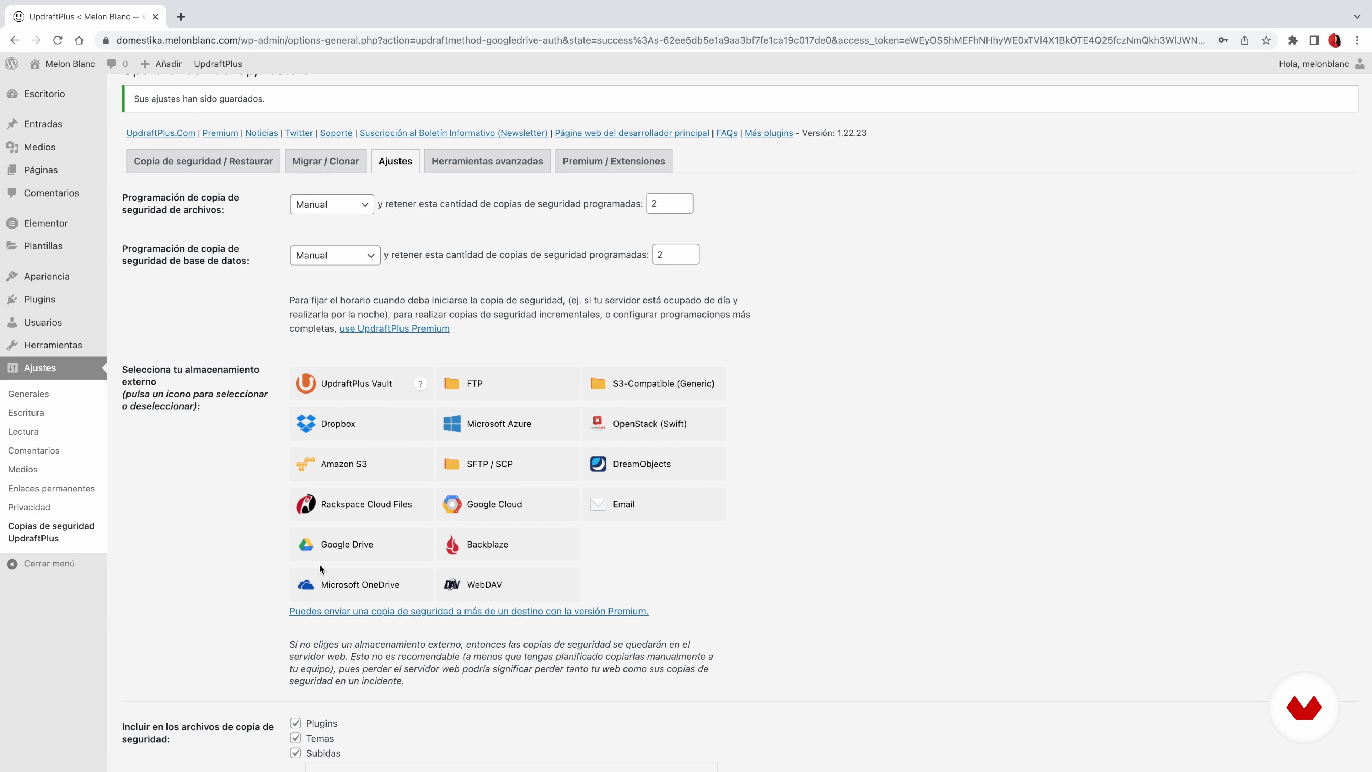The height and width of the screenshot is (772, 1372).
Task: Open the Hola, melonblanc user menu
Action: [x=1322, y=64]
